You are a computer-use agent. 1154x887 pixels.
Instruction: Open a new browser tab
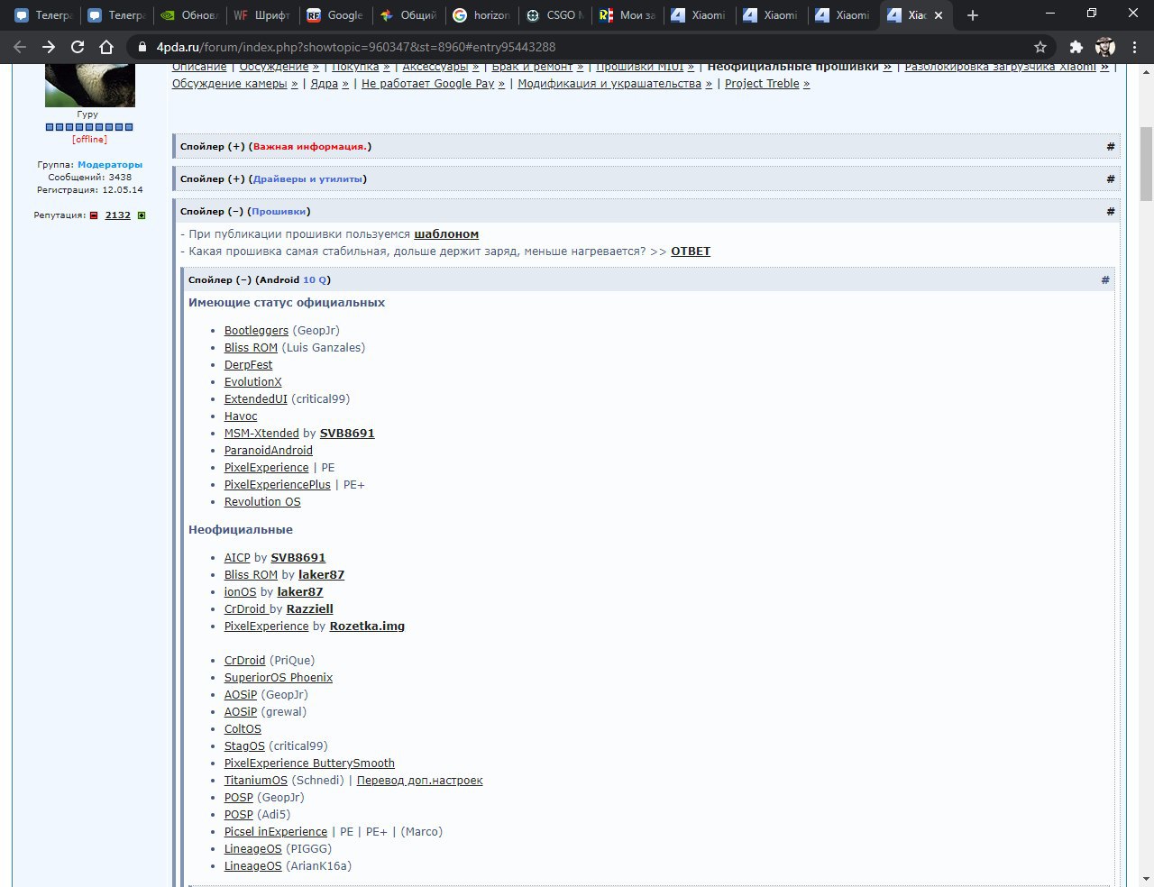[972, 15]
